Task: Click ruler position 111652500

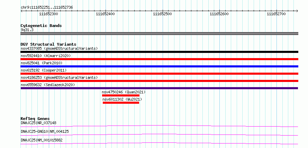Action: tap(162, 14)
